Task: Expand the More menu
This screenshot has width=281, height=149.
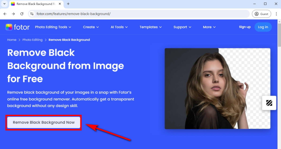Action: [209, 27]
